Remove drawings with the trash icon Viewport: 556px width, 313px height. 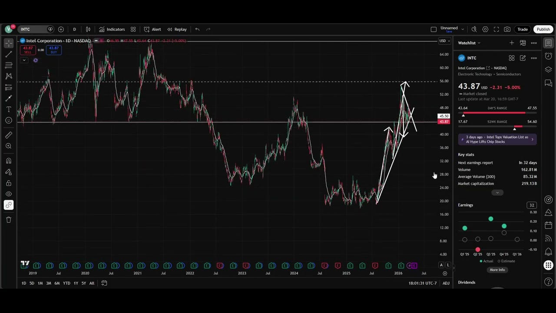[9, 220]
